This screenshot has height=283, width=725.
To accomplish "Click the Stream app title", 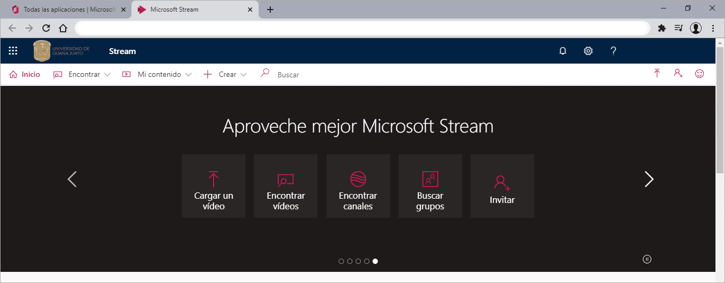I will (x=122, y=51).
